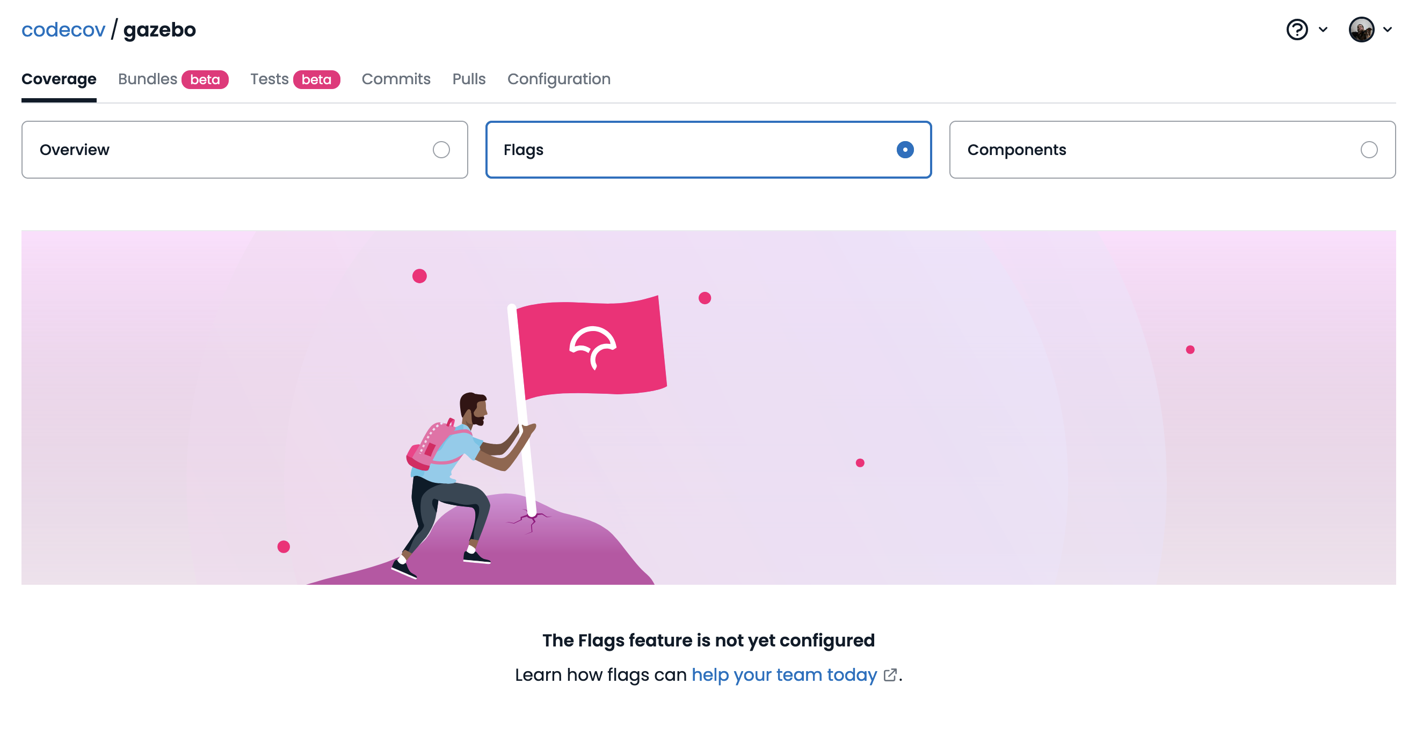Select the Overview radio option
This screenshot has height=750, width=1423.
pos(244,150)
